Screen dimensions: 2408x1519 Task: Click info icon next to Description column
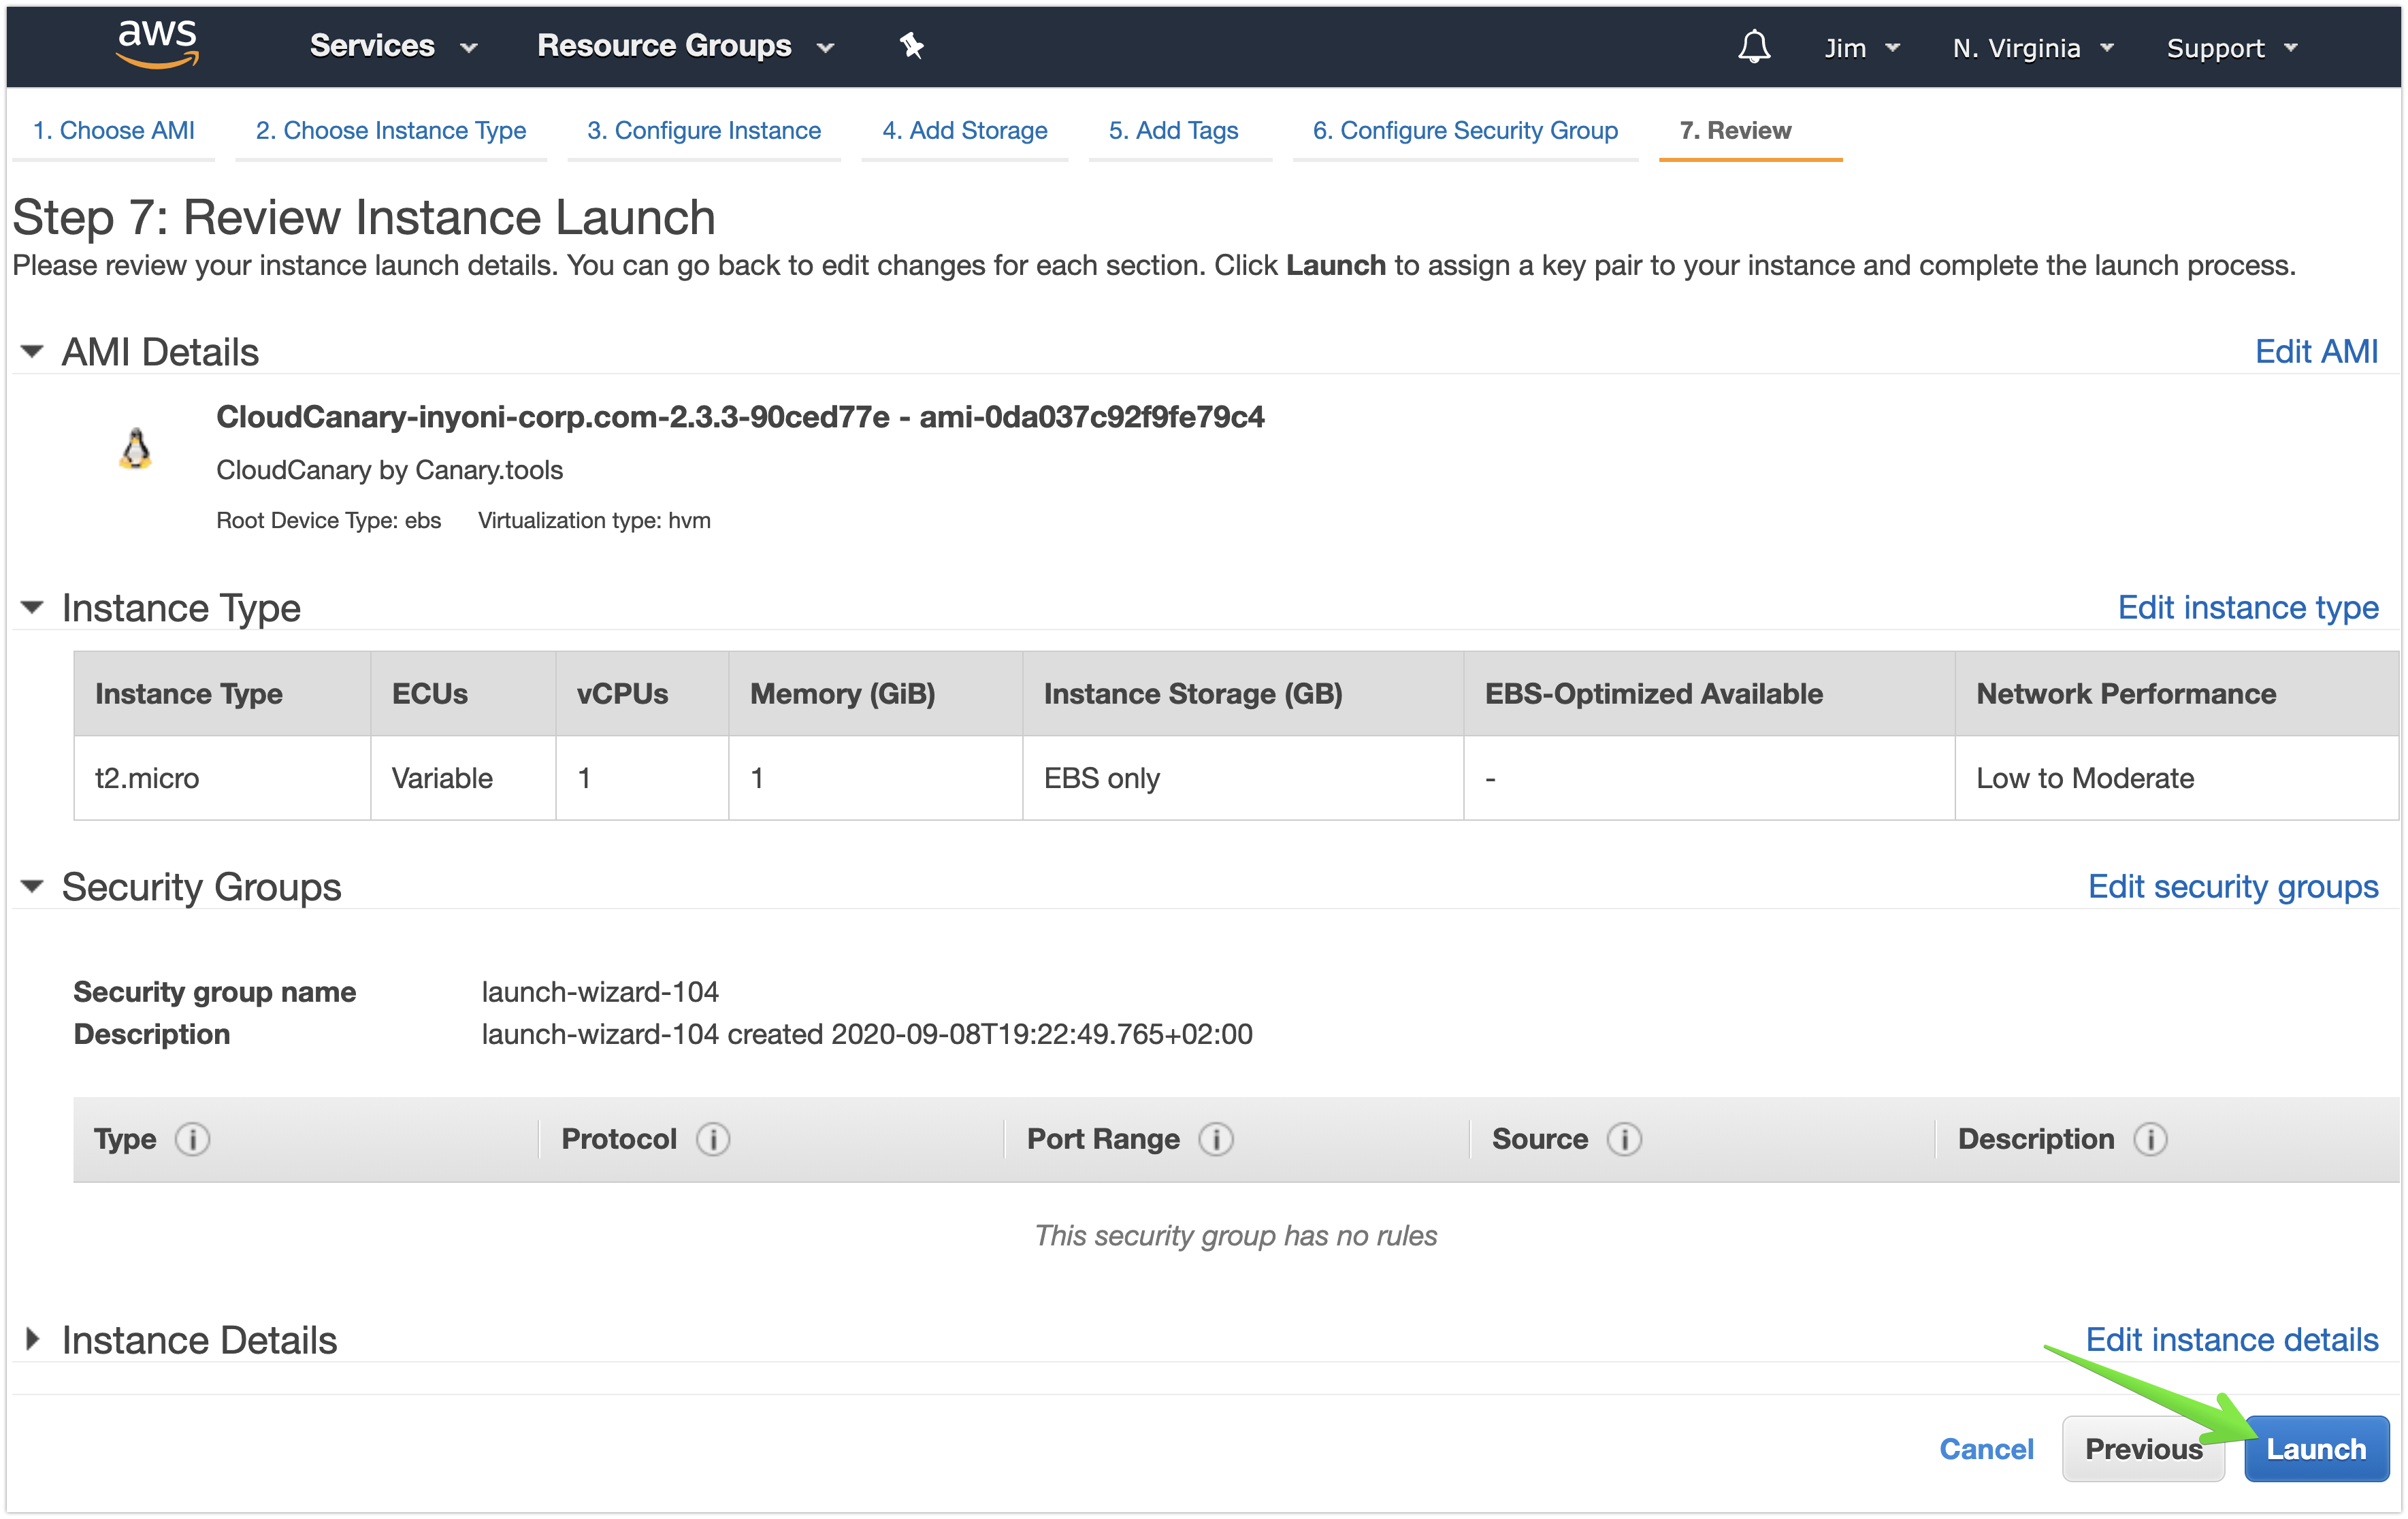[2150, 1139]
